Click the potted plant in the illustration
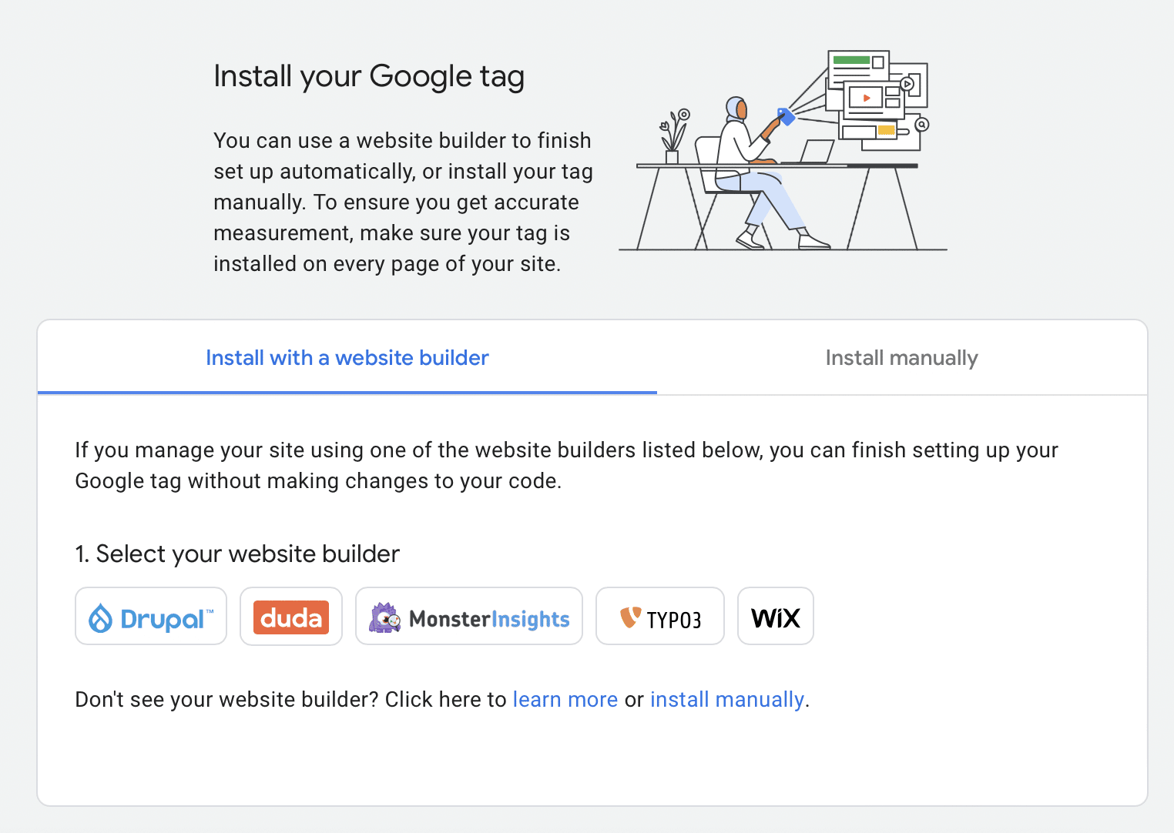This screenshot has height=833, width=1174. tap(673, 136)
